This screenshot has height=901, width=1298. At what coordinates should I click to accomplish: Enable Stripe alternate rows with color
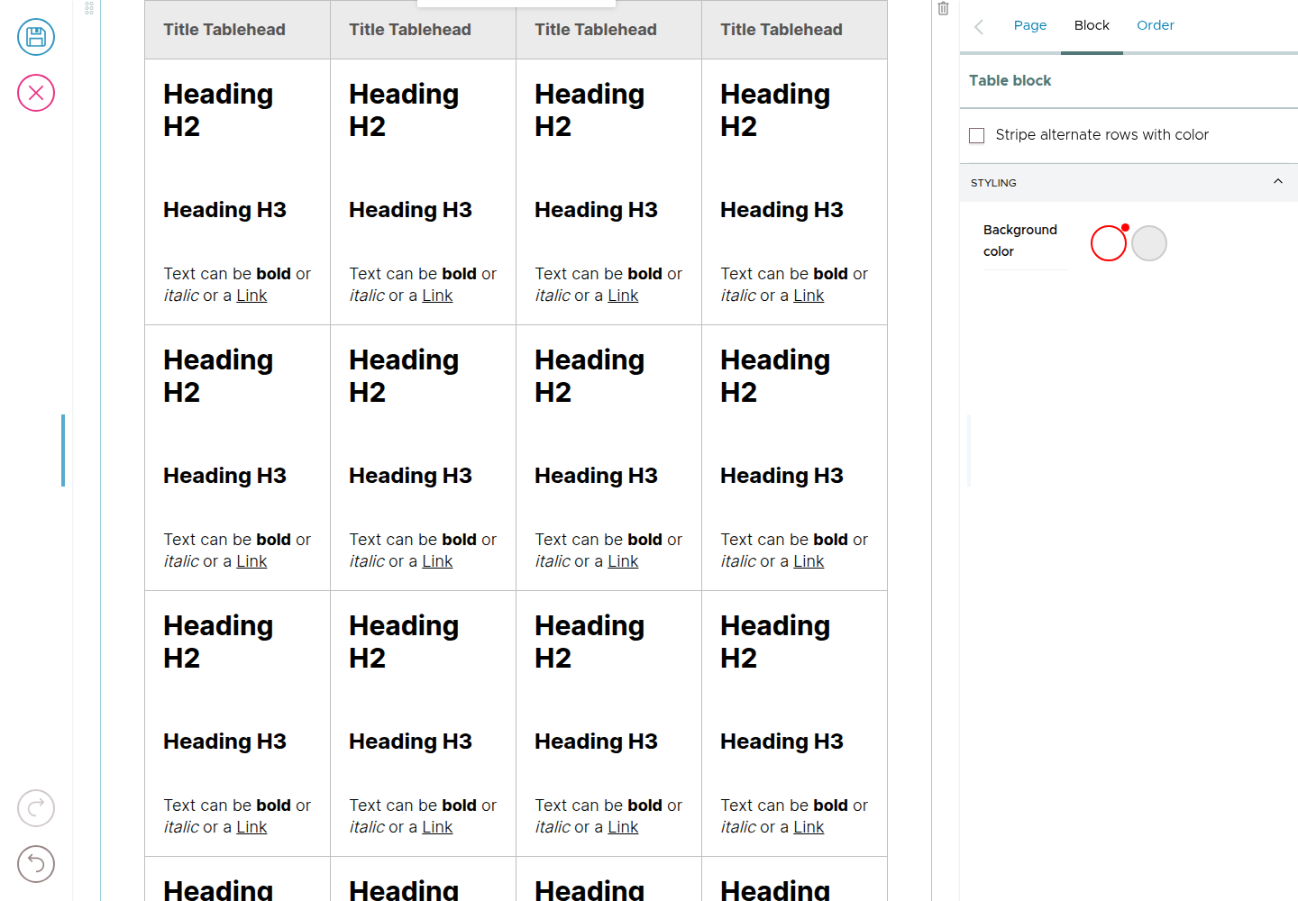(x=976, y=135)
